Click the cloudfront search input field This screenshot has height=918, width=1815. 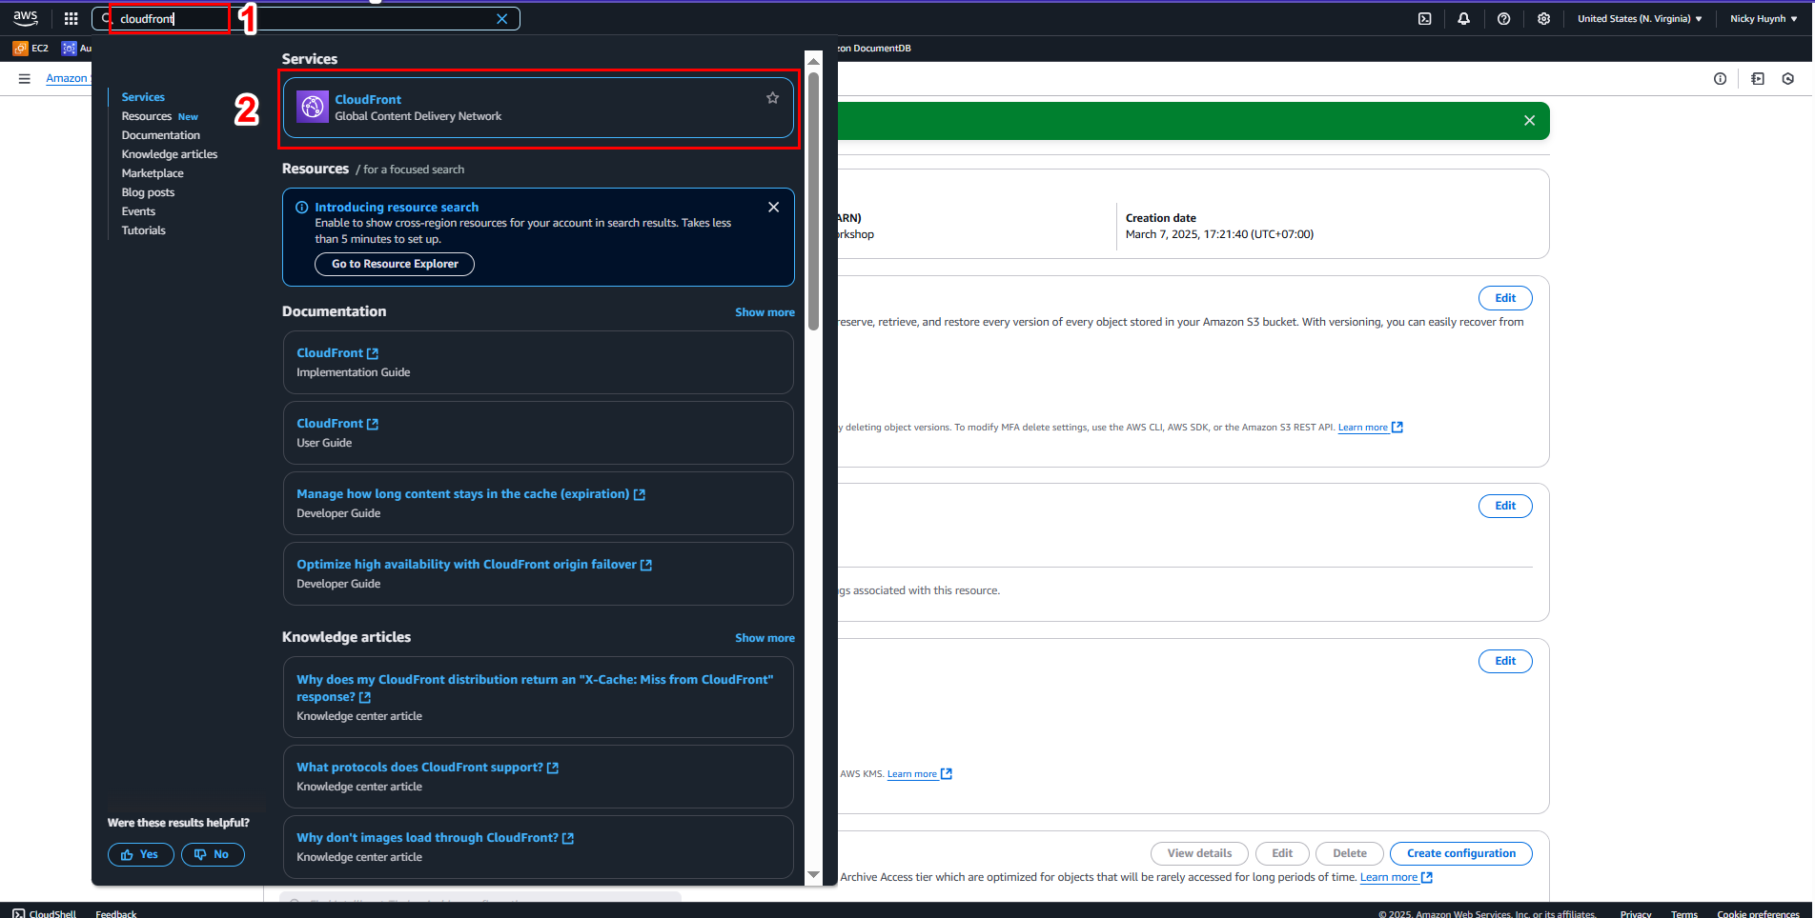[305, 19]
